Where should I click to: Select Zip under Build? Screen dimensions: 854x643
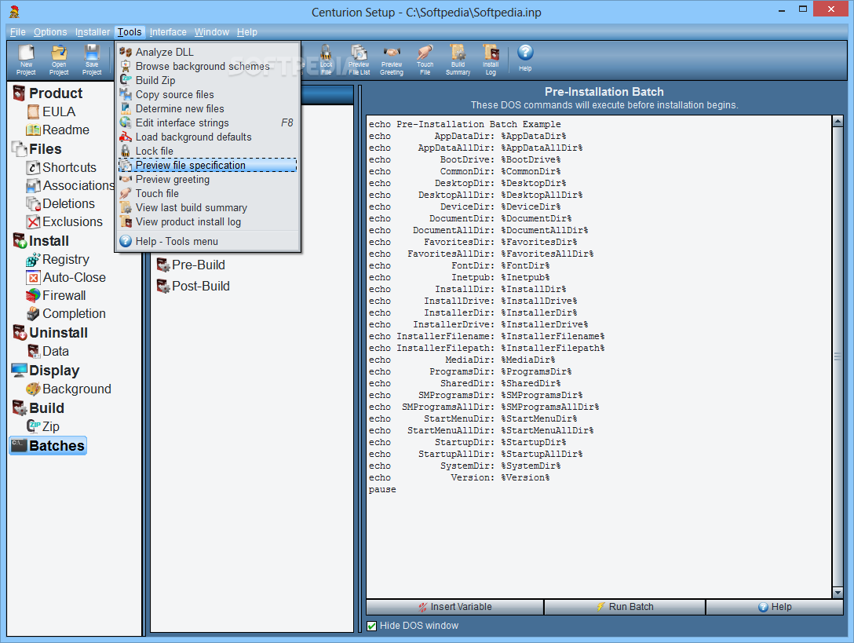pyautogui.click(x=43, y=426)
